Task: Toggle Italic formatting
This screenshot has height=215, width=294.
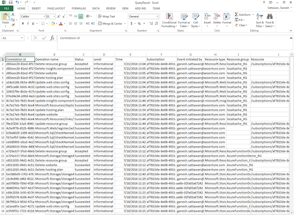Action: point(28,23)
